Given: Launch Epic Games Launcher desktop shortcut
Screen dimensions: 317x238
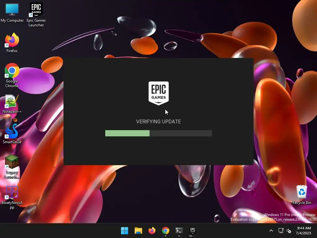Looking at the screenshot, I should [36, 15].
